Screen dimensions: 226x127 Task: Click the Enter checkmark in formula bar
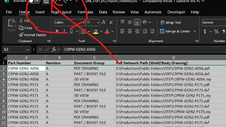pyautogui.click(x=47, y=49)
